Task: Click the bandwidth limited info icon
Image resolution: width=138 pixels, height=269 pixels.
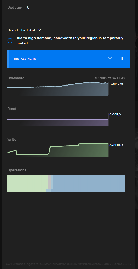Action: point(10,41)
